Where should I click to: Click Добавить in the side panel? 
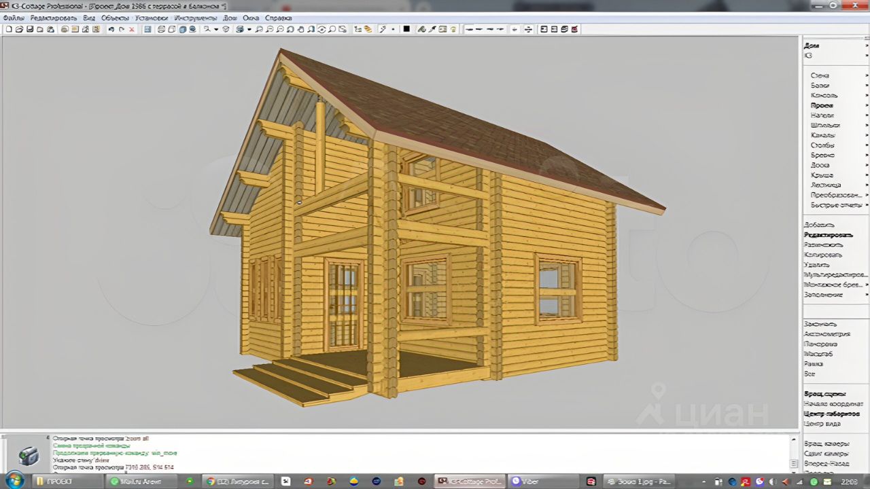click(x=818, y=225)
